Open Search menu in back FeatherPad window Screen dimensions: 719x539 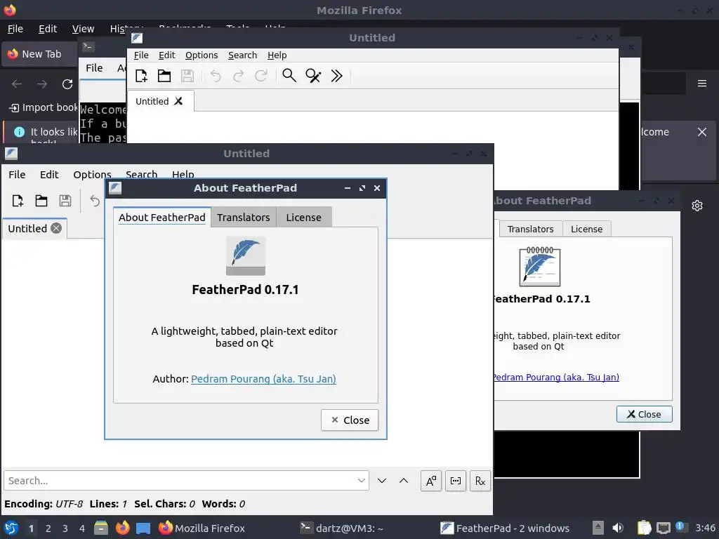(242, 55)
